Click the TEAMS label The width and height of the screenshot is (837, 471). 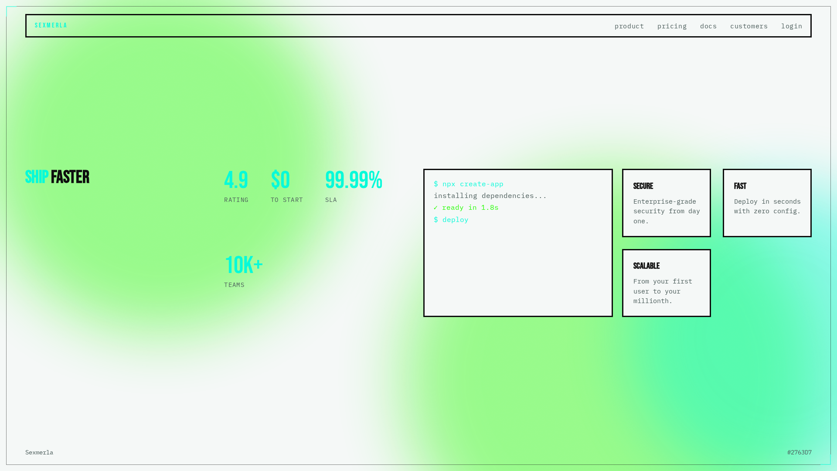coord(235,285)
